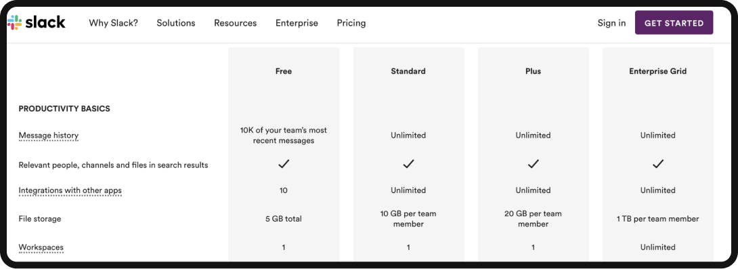Select the Enterprise Grid column header
The height and width of the screenshot is (269, 738).
tap(658, 72)
